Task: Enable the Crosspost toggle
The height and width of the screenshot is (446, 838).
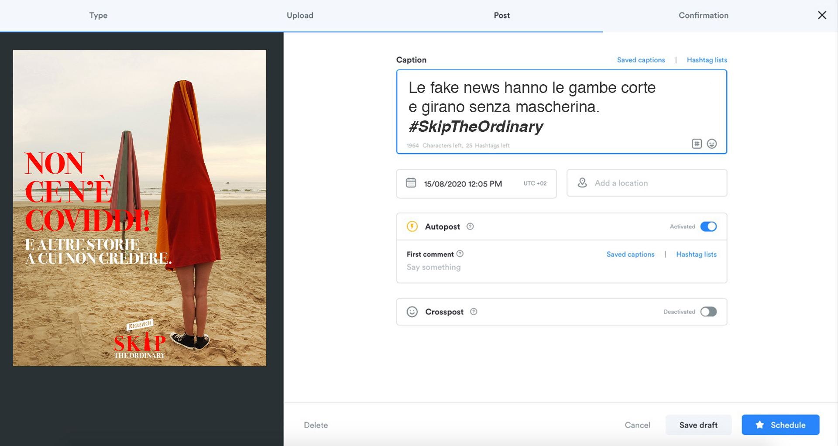Action: coord(708,312)
